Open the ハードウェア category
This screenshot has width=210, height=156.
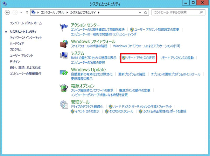coord(17,44)
